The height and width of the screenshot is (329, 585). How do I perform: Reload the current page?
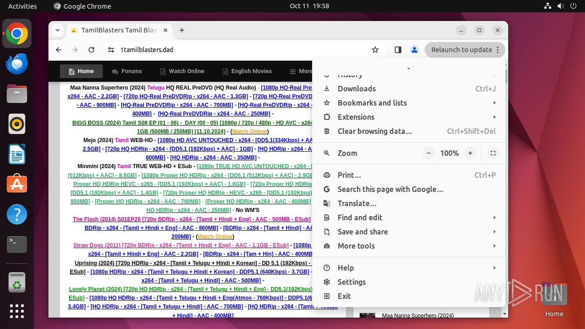(91, 50)
